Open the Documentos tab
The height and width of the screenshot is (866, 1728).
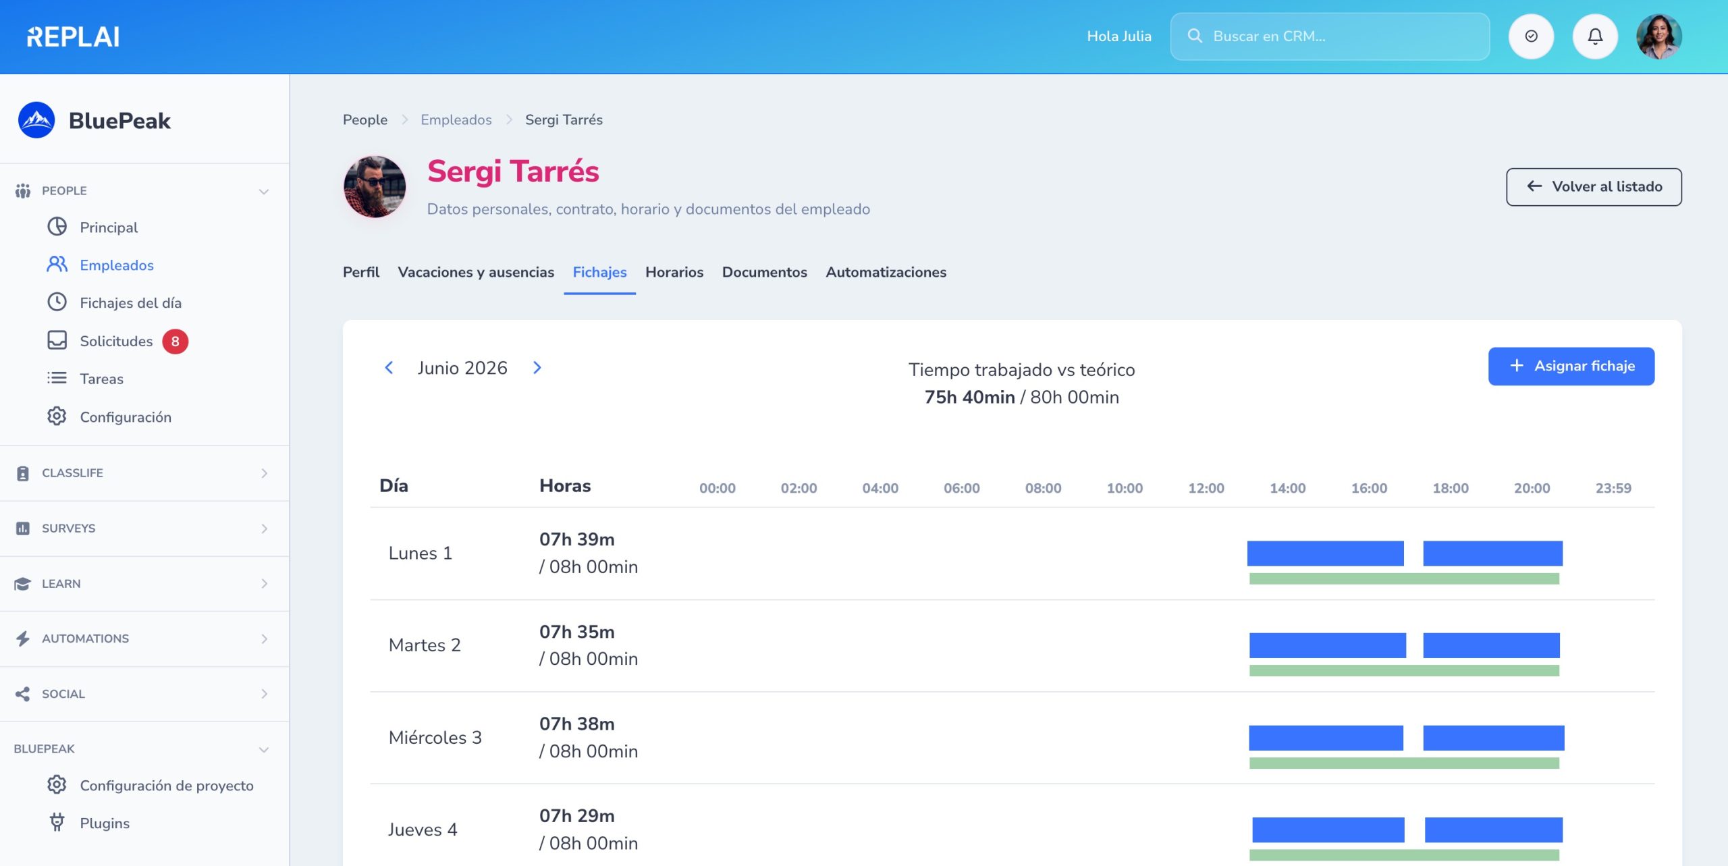[764, 272]
